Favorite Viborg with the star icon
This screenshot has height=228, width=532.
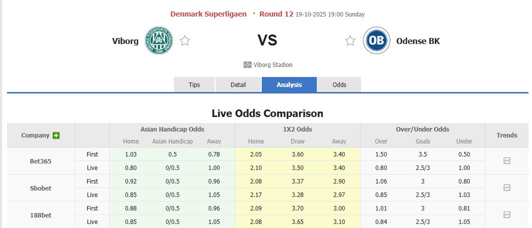185,41
